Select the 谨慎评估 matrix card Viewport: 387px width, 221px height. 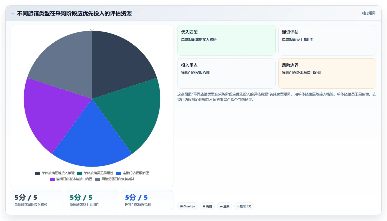coord(327,40)
